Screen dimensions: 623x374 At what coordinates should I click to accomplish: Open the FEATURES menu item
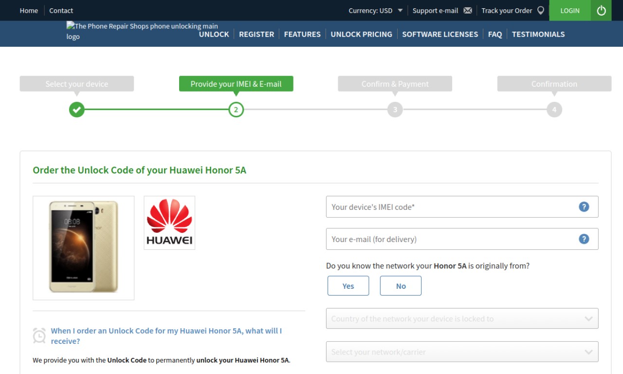(x=302, y=34)
